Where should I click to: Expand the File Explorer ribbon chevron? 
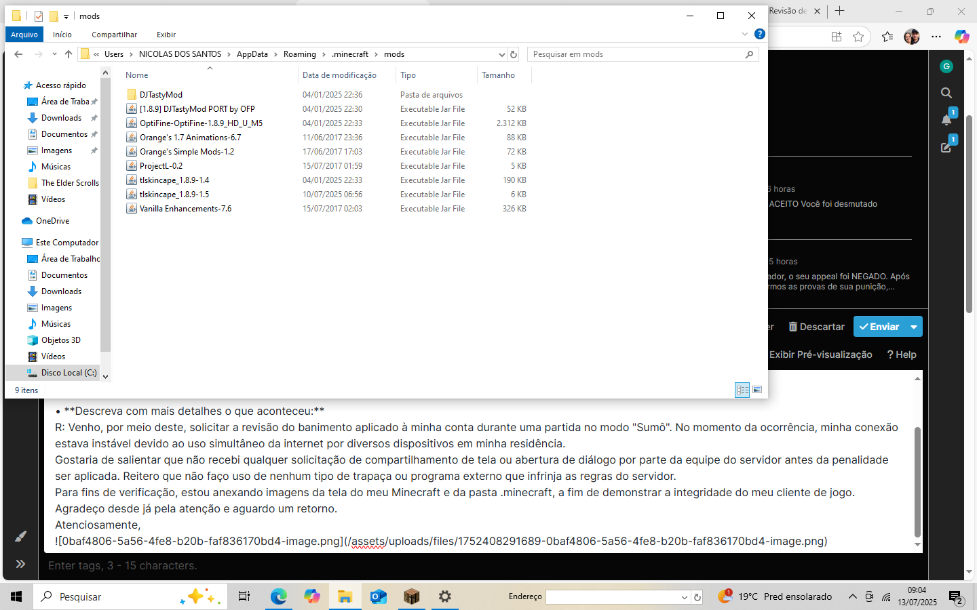click(745, 34)
